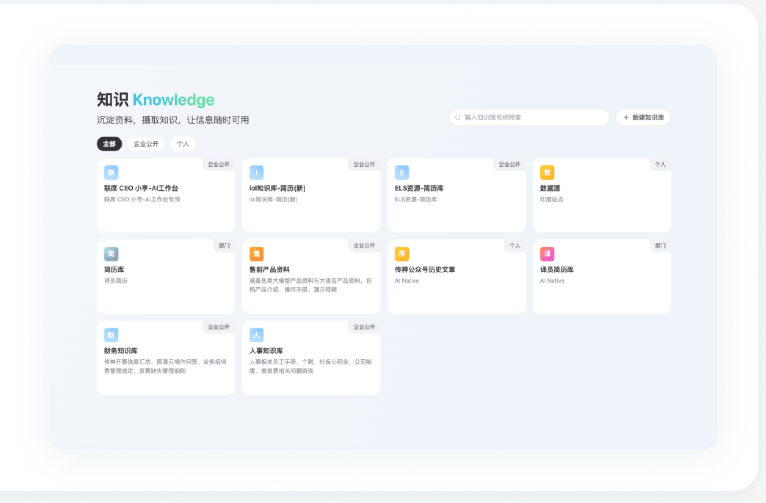The height and width of the screenshot is (503, 766).
Task: Open the 售前产品资料 card title
Action: pos(270,269)
